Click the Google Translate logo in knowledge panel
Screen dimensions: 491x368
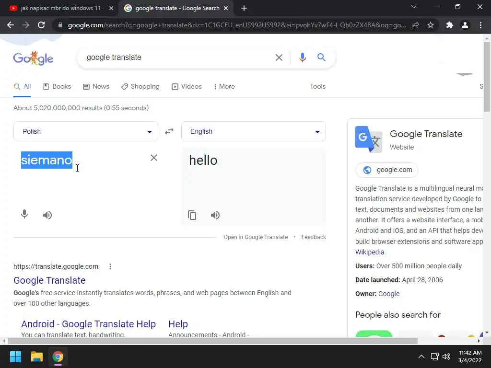click(x=369, y=139)
